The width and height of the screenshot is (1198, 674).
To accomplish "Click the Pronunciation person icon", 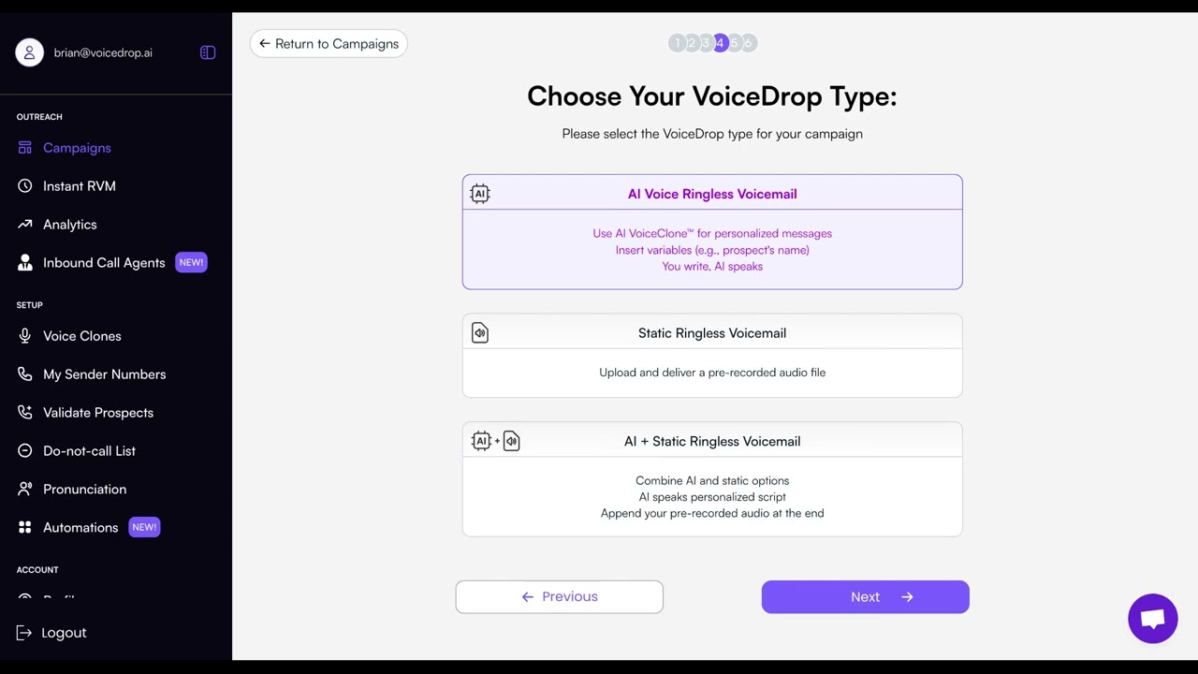I will click(x=25, y=490).
